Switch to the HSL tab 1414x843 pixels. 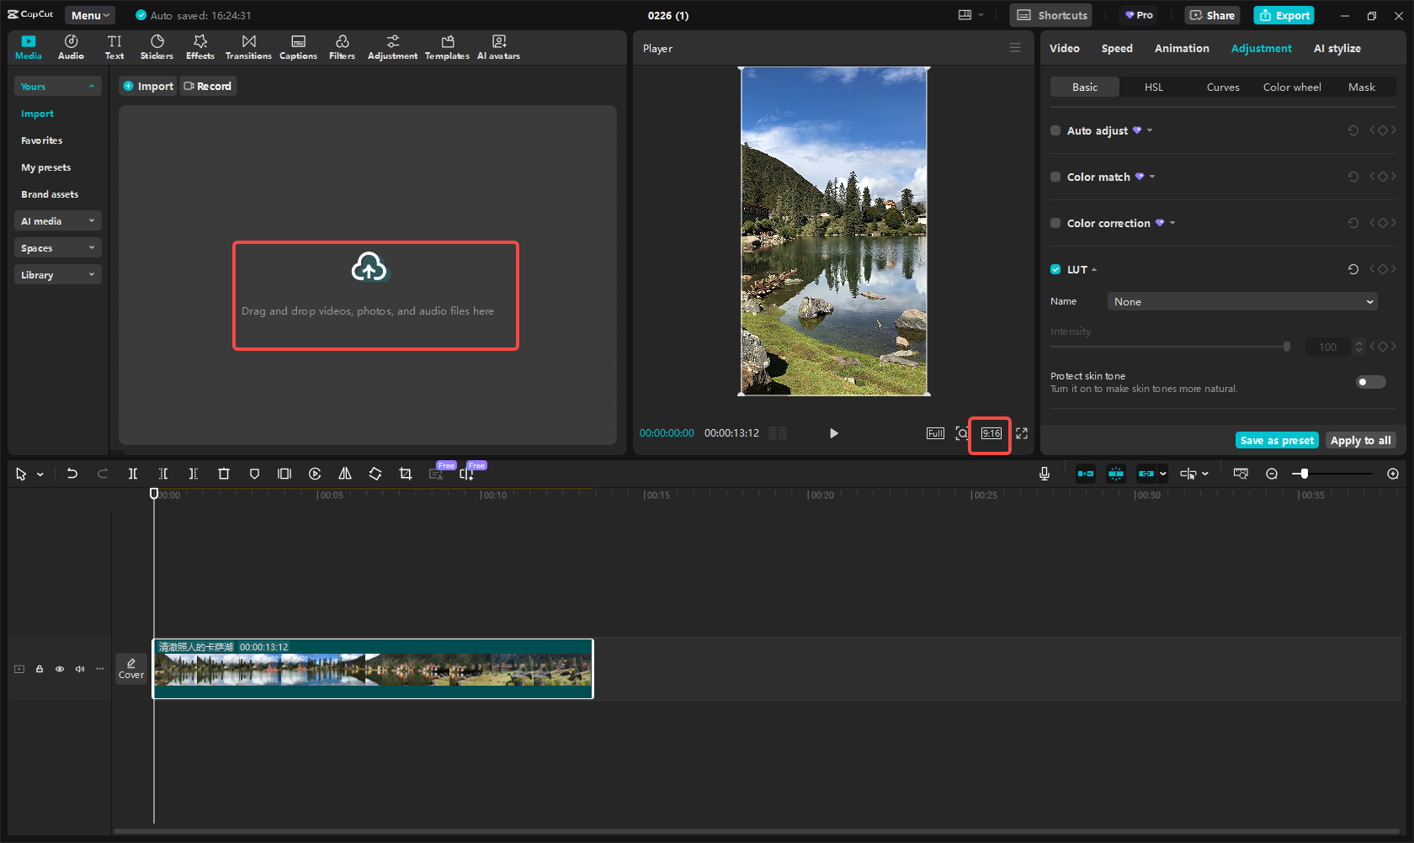(1153, 87)
